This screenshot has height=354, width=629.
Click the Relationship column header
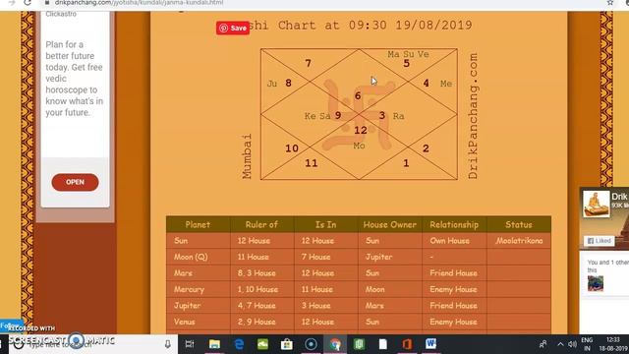[454, 225]
